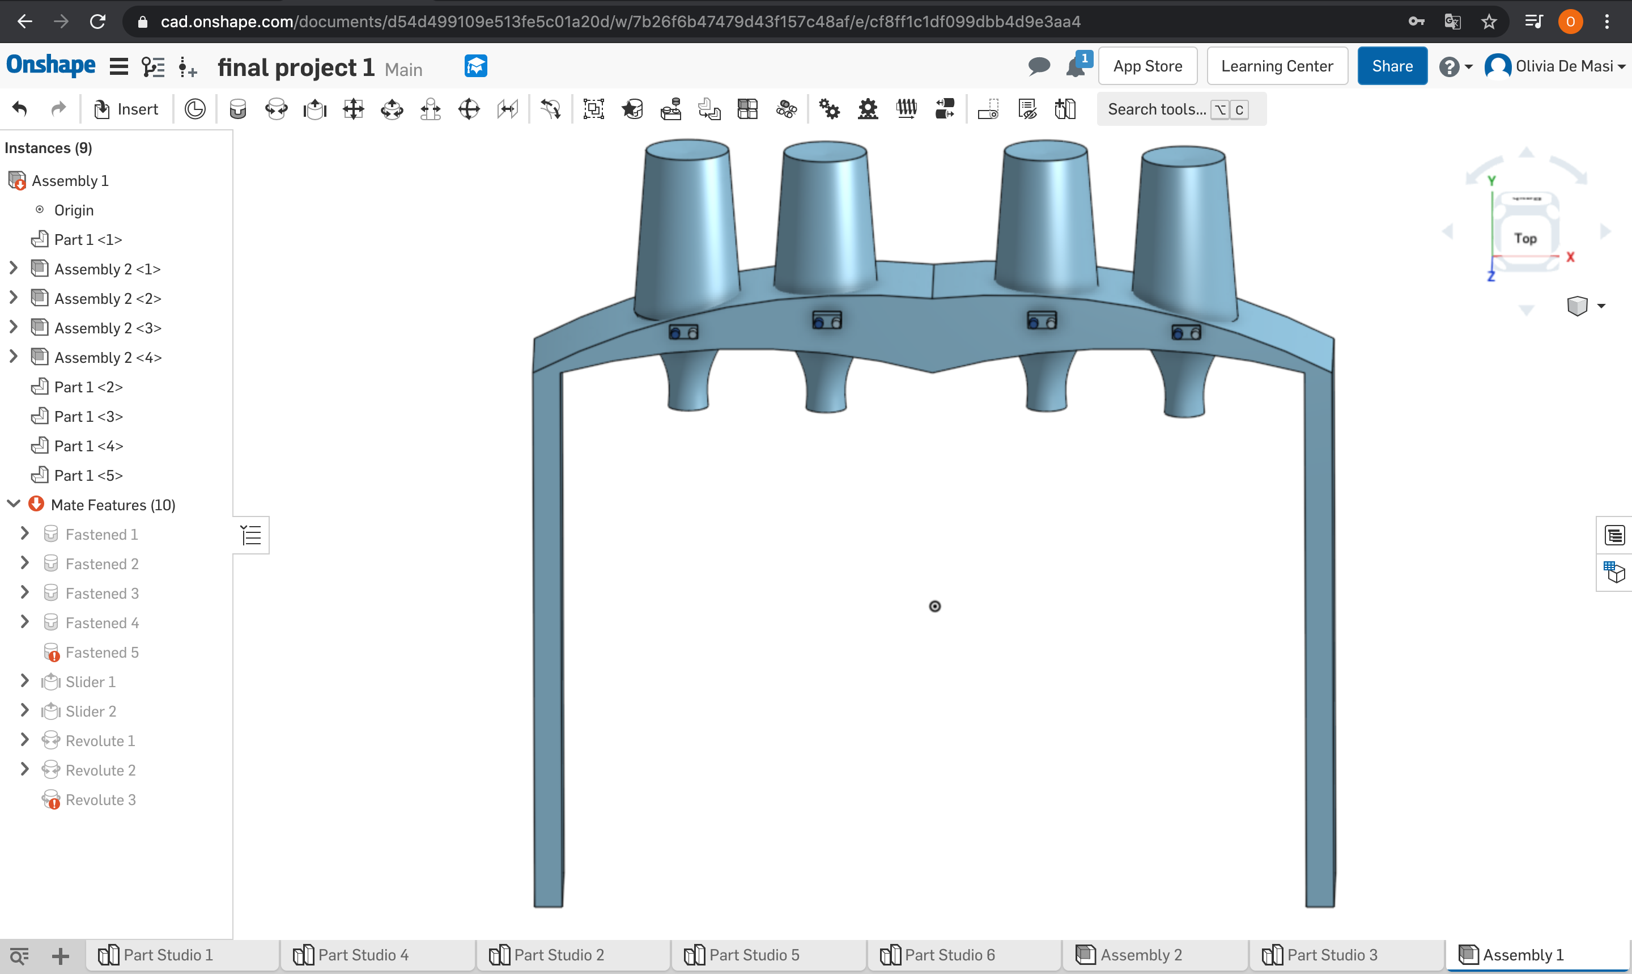Screen dimensions: 1632x974
Task: Expand Assembly 2 <4> in instance tree
Action: click(x=13, y=357)
